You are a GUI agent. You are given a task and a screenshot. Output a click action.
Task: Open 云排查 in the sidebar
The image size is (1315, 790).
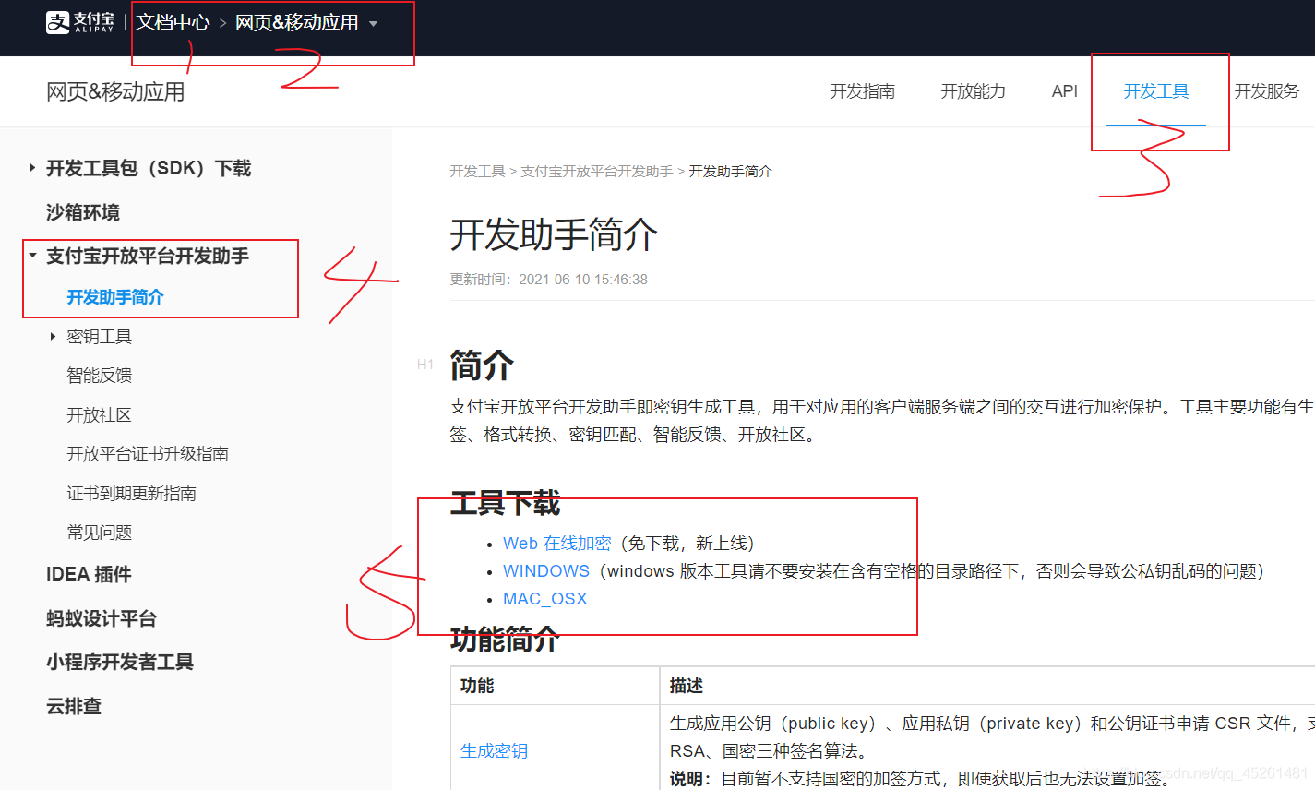pos(74,706)
